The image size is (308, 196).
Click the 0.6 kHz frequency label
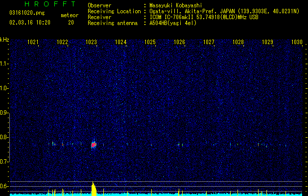(4, 186)
